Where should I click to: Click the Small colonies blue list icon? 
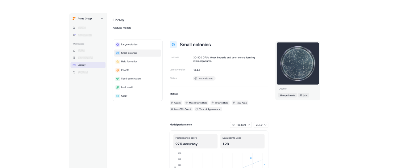[118, 53]
